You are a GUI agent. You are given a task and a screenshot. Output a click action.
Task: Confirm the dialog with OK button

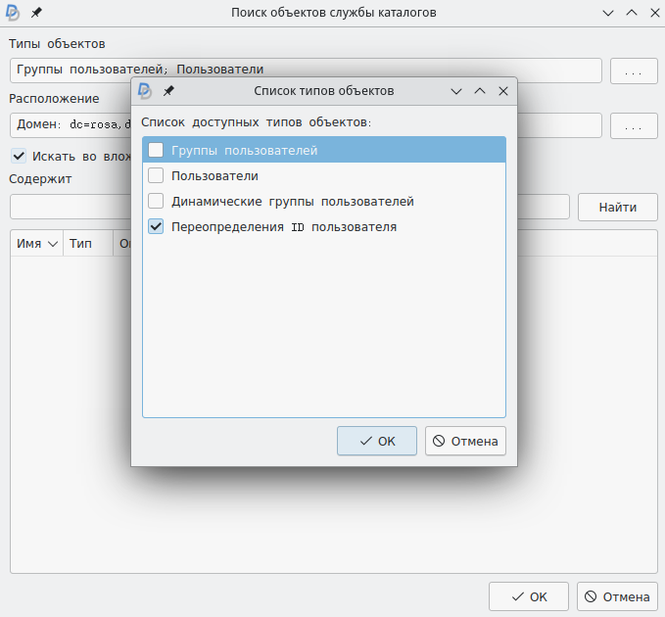pyautogui.click(x=377, y=441)
